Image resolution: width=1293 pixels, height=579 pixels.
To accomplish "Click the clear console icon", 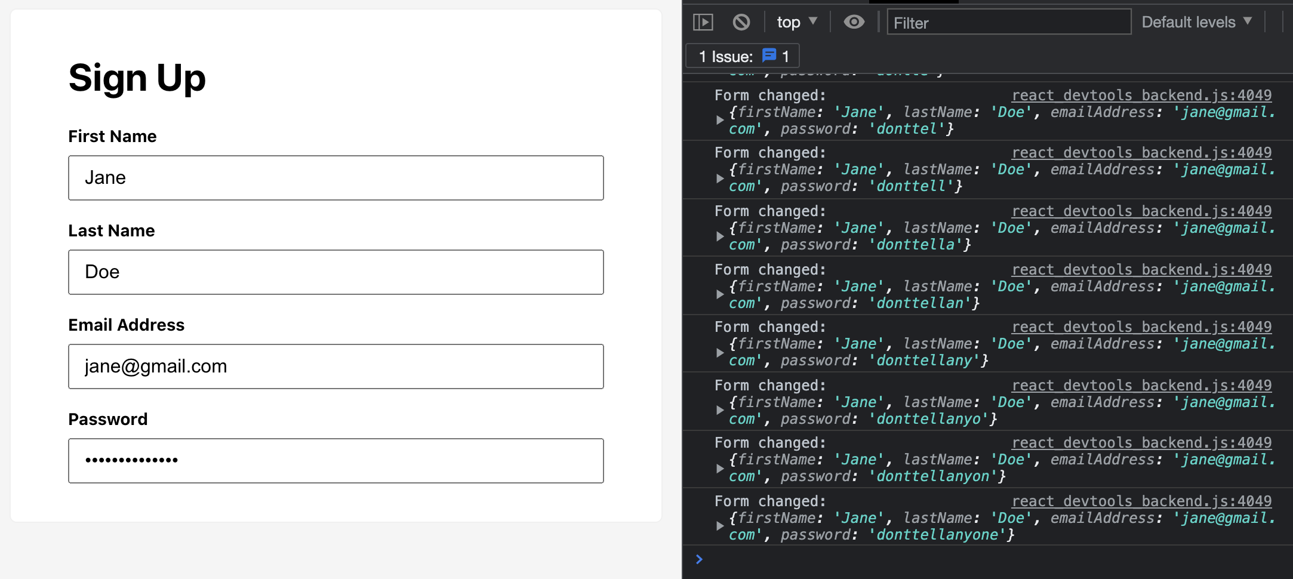I will (741, 23).
